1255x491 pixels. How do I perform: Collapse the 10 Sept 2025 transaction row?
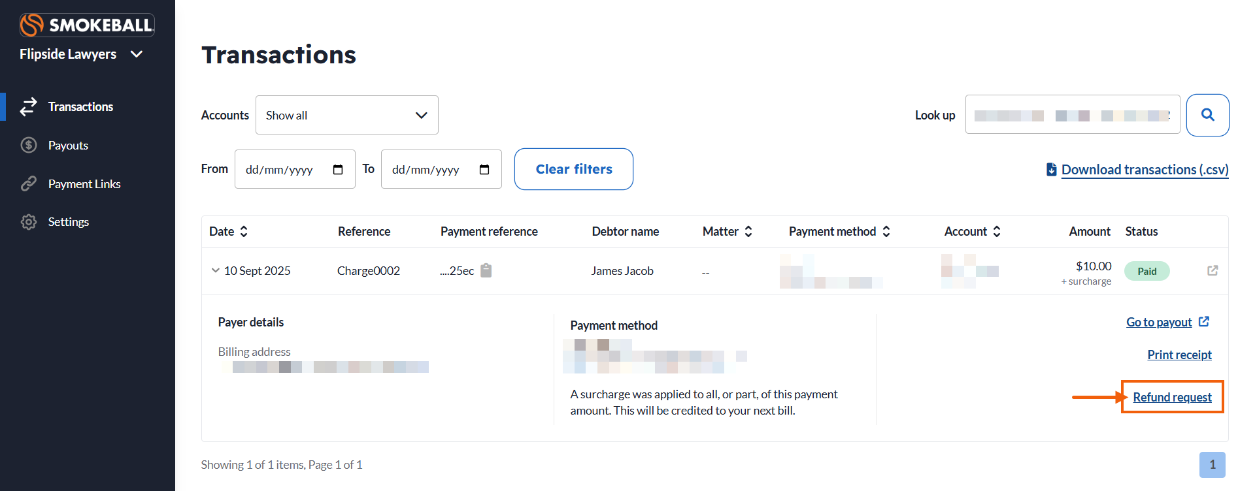[x=215, y=270]
